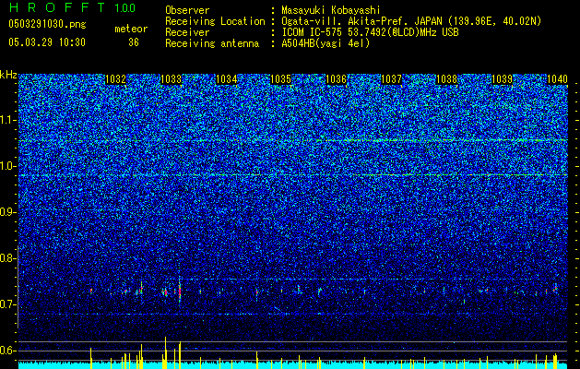Click antenna value A504HB(yagi 4el)

326,43
